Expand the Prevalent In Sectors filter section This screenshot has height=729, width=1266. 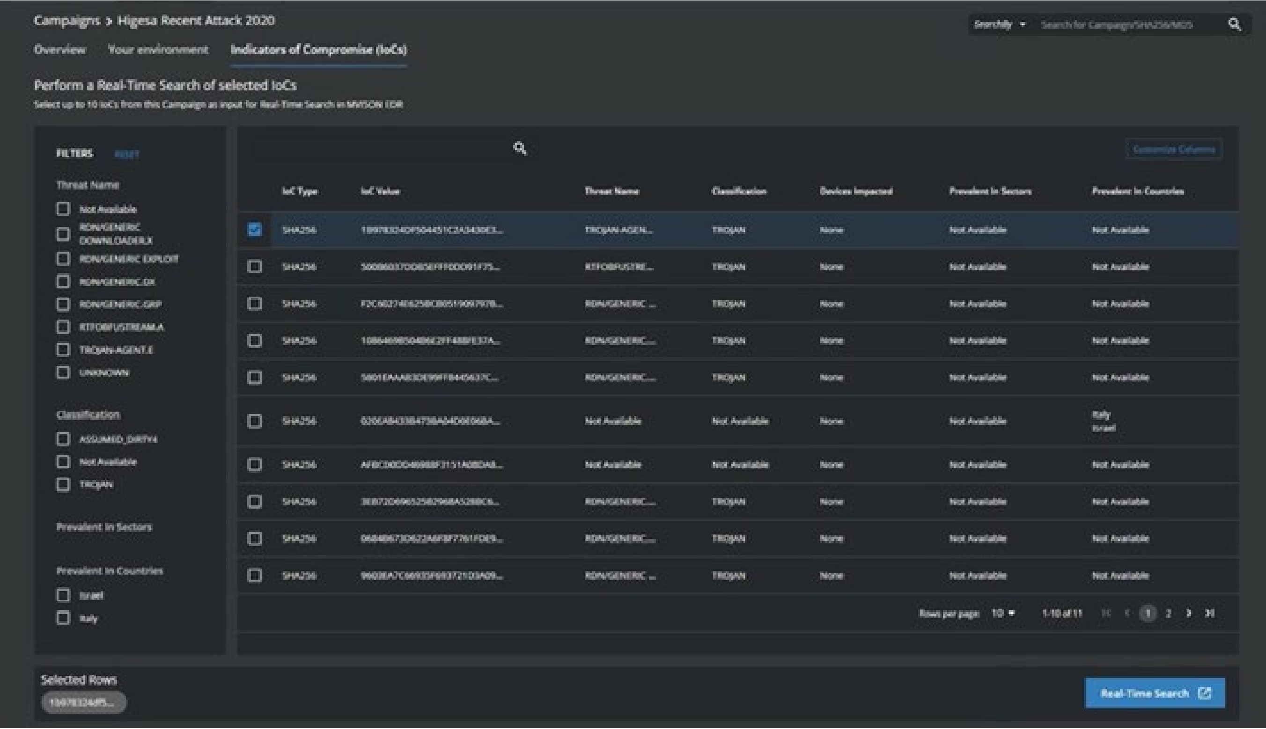click(103, 527)
